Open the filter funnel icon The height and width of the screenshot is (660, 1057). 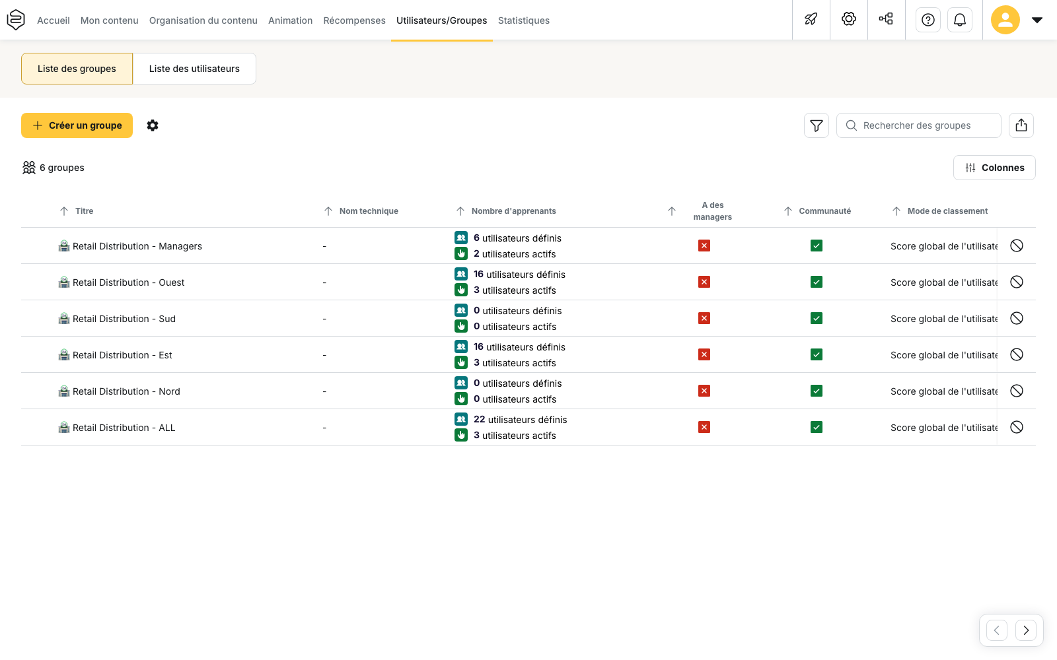(x=817, y=125)
